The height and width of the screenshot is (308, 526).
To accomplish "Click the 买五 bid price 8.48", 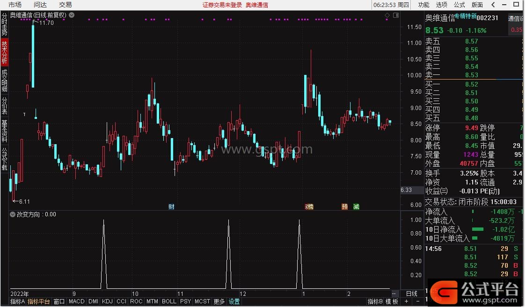I will (x=472, y=118).
